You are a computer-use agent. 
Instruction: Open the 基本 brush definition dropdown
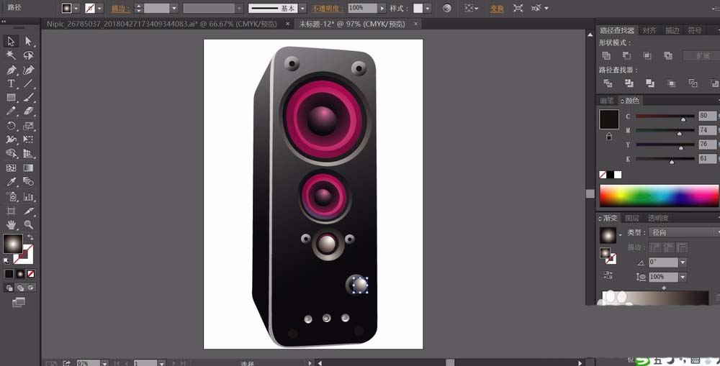(302, 8)
